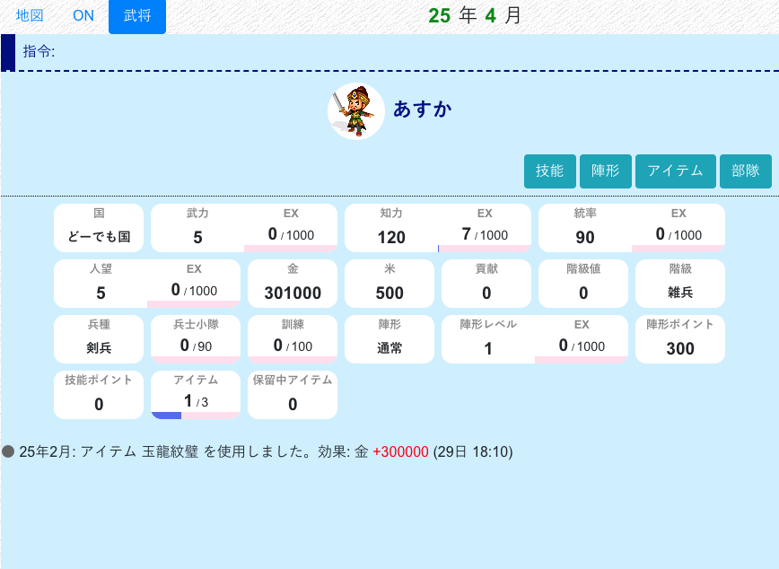
Task: Click the 25年4月 date header
Action: 474,15
